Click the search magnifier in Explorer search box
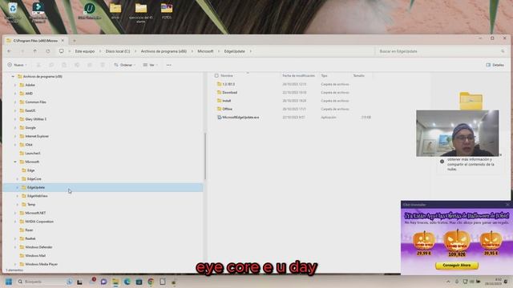Viewport: 513px width, 288px height. pos(503,51)
